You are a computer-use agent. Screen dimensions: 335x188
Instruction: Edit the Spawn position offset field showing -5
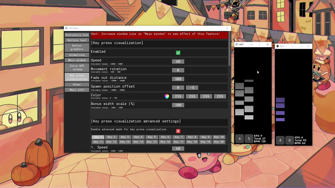click(x=192, y=88)
